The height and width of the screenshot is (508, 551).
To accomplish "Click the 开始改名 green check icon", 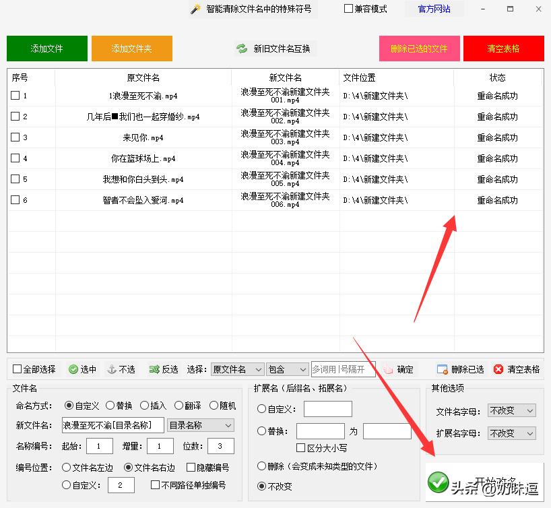I will tap(438, 482).
